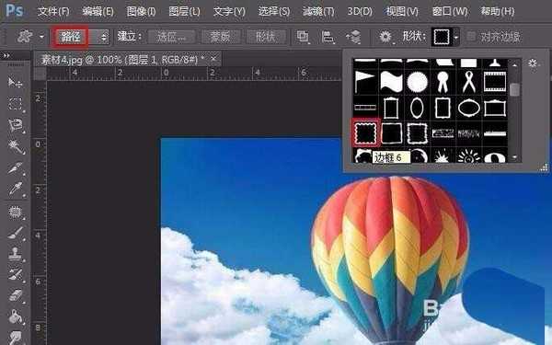Viewport: 552px width, 345px height.
Task: Open the shape picker gear menu
Action: (533, 63)
